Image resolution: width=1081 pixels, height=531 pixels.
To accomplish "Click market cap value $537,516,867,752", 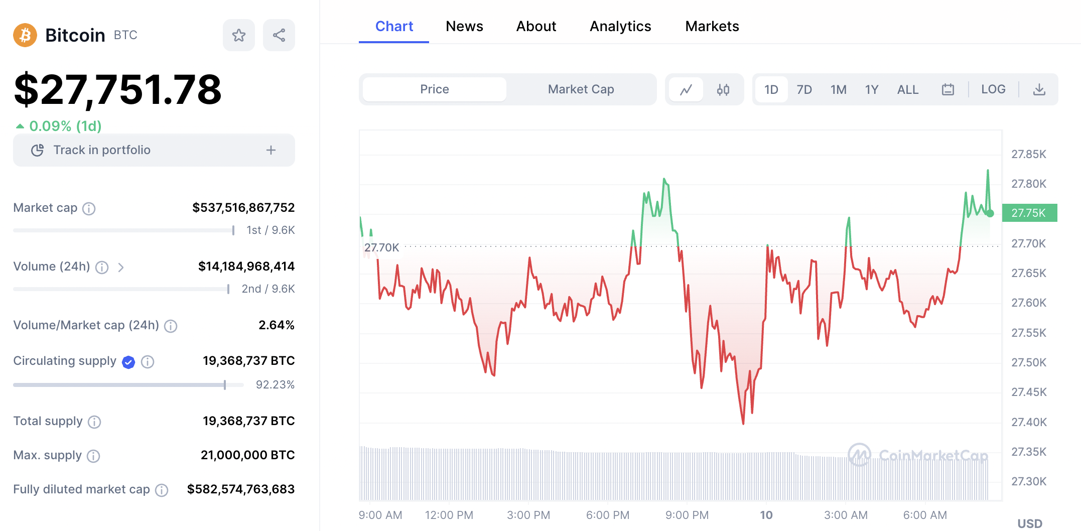I will (x=243, y=208).
